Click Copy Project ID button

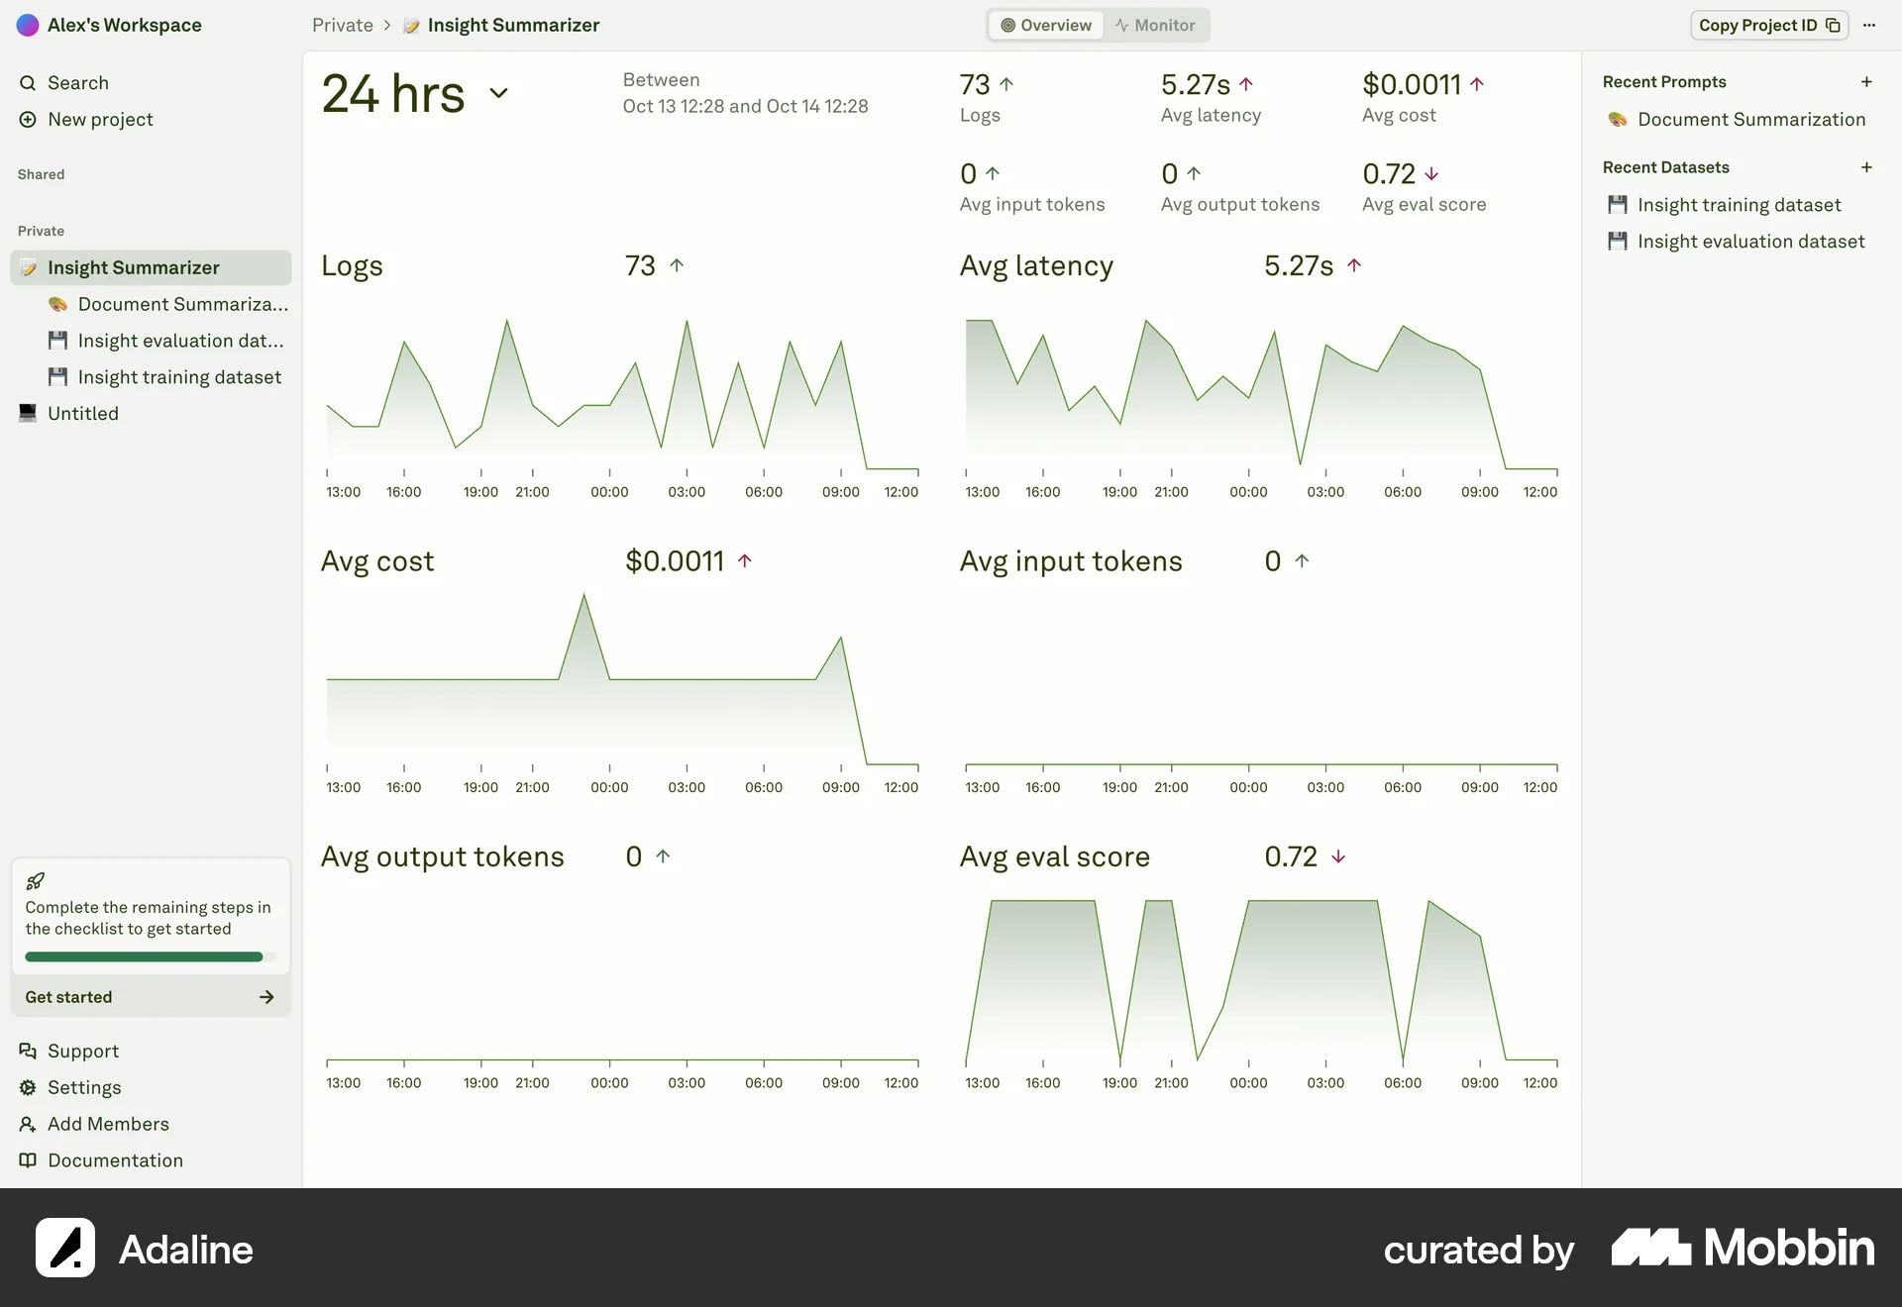click(1768, 26)
